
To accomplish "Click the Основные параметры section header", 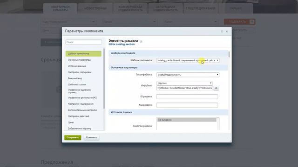I will point(169,68).
